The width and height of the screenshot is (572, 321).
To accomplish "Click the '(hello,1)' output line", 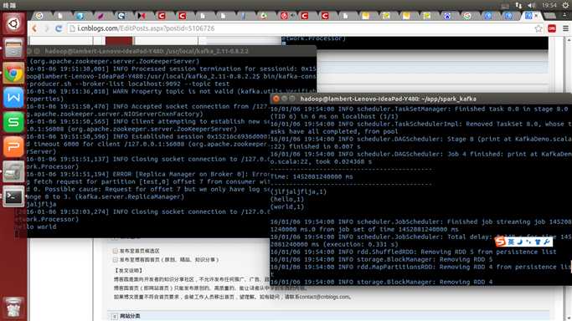I will click(x=287, y=200).
